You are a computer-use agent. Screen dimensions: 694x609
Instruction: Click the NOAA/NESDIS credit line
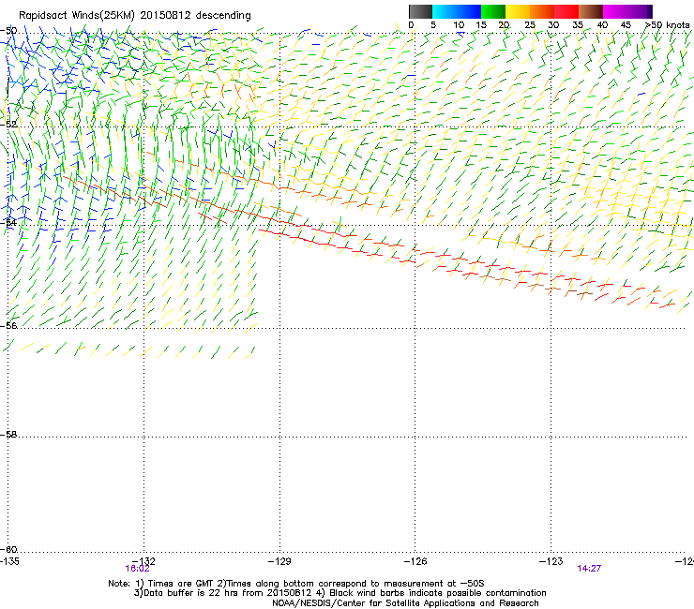pos(405,603)
